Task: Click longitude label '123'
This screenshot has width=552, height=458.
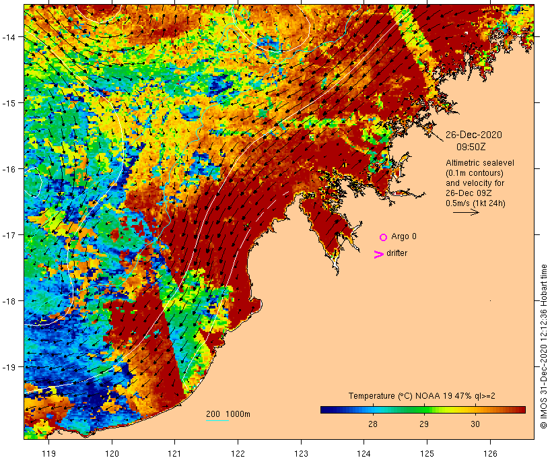Action: 301,453
